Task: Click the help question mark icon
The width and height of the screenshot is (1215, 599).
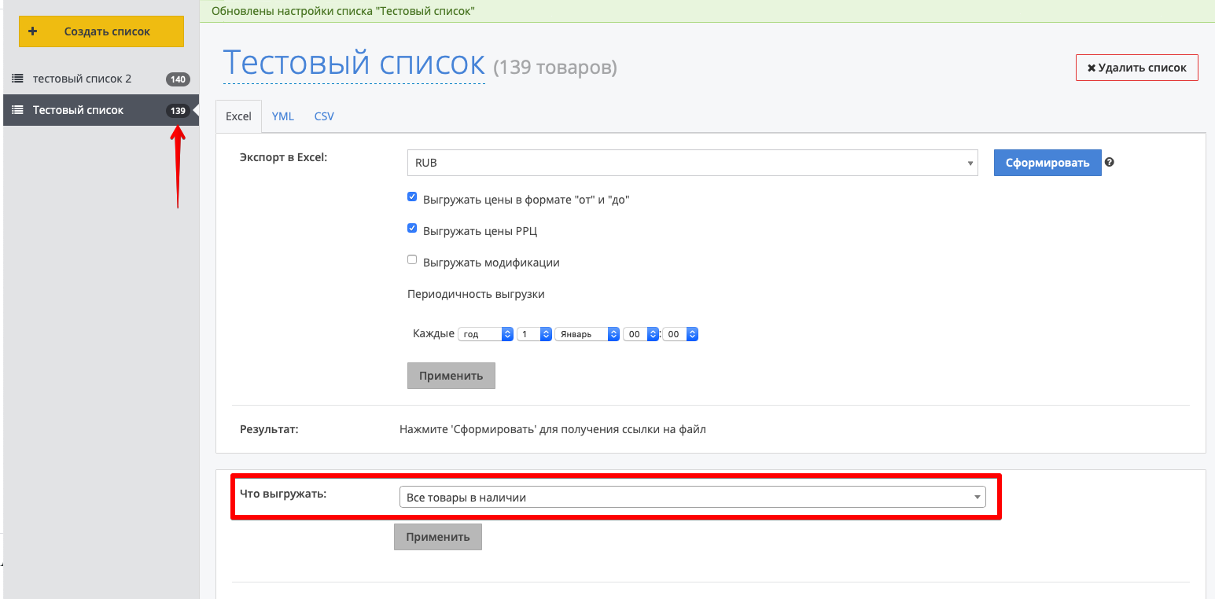Action: coord(1109,163)
